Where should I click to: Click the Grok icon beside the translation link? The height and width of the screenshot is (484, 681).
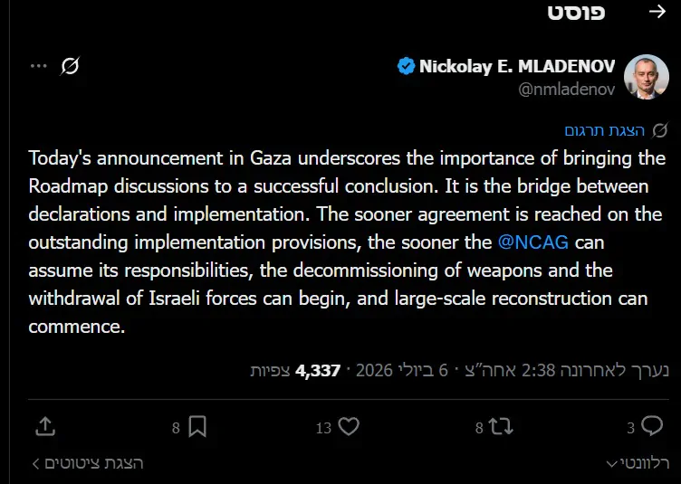pyautogui.click(x=659, y=130)
